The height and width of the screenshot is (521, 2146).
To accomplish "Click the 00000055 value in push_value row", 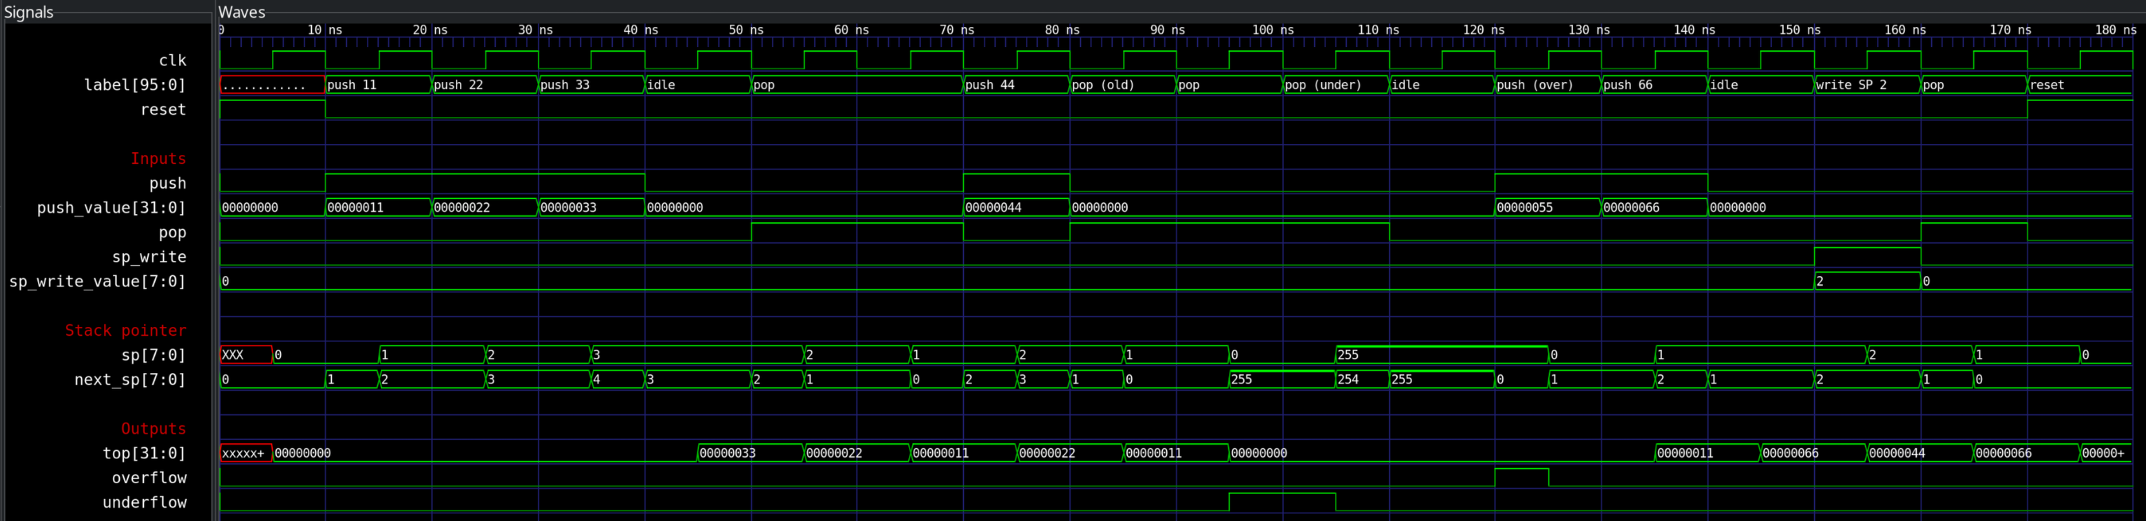I will coord(1548,207).
